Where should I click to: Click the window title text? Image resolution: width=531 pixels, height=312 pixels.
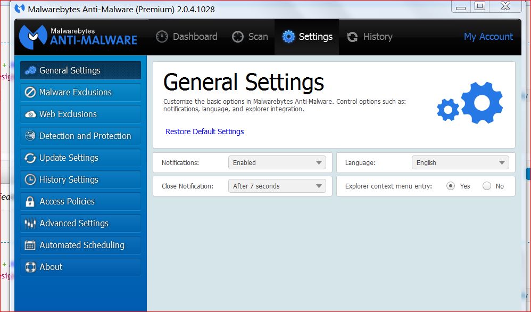tap(121, 9)
